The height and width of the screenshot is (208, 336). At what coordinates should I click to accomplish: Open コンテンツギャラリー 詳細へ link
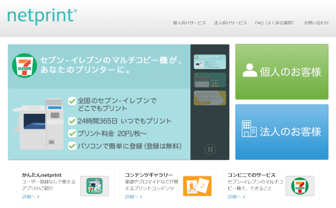click(x=134, y=197)
